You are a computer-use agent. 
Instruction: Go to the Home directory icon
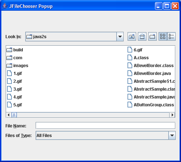click(x=142, y=36)
